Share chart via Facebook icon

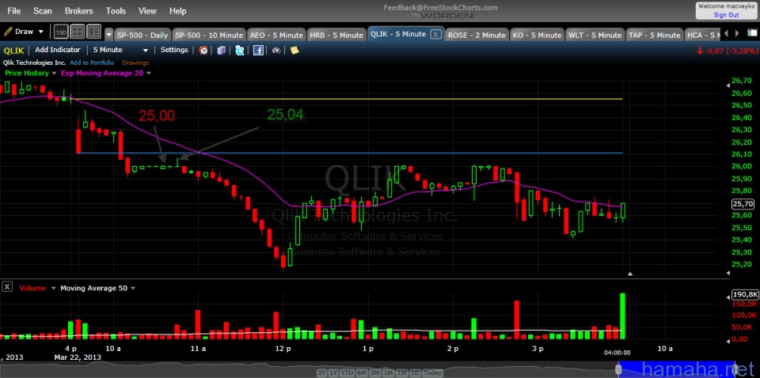pos(258,50)
